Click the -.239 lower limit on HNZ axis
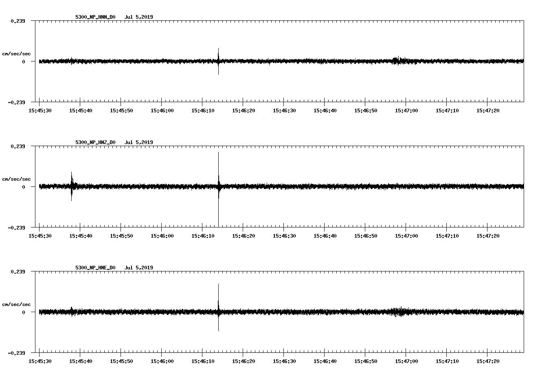Image resolution: width=553 pixels, height=376 pixels. coord(16,227)
